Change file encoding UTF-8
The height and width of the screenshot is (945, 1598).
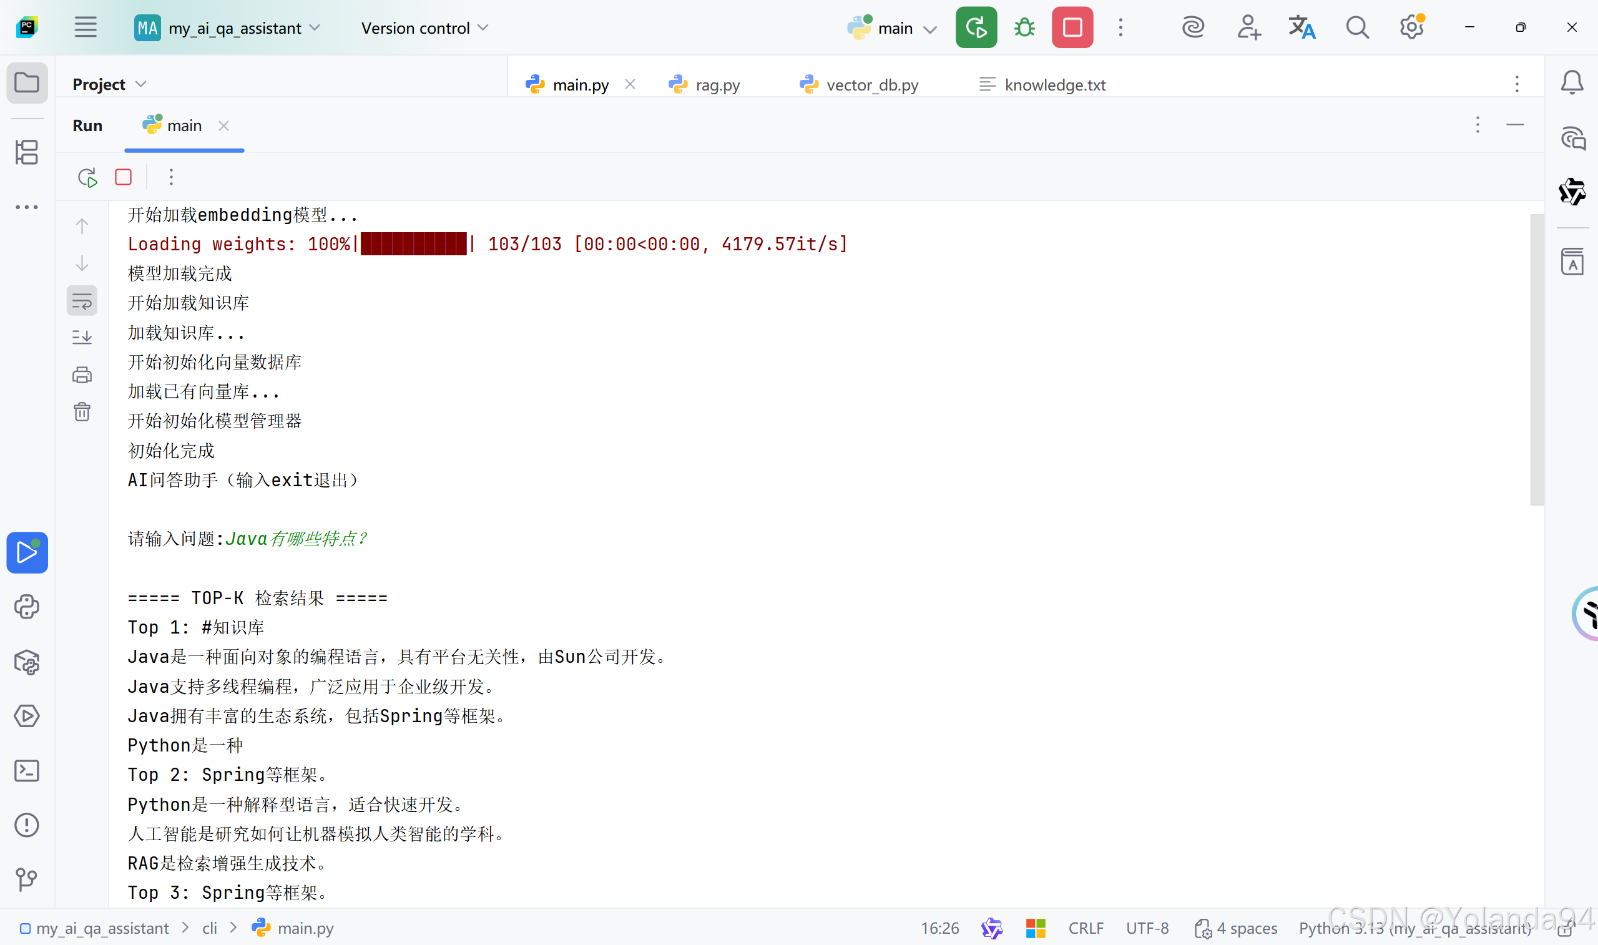tap(1147, 928)
